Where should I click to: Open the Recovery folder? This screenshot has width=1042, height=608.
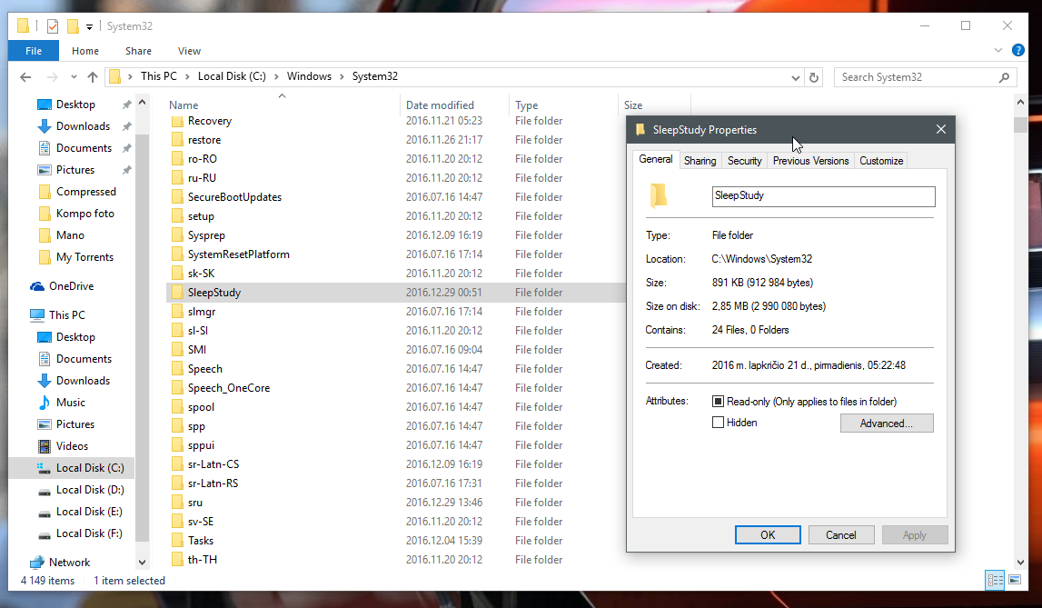[x=209, y=121]
